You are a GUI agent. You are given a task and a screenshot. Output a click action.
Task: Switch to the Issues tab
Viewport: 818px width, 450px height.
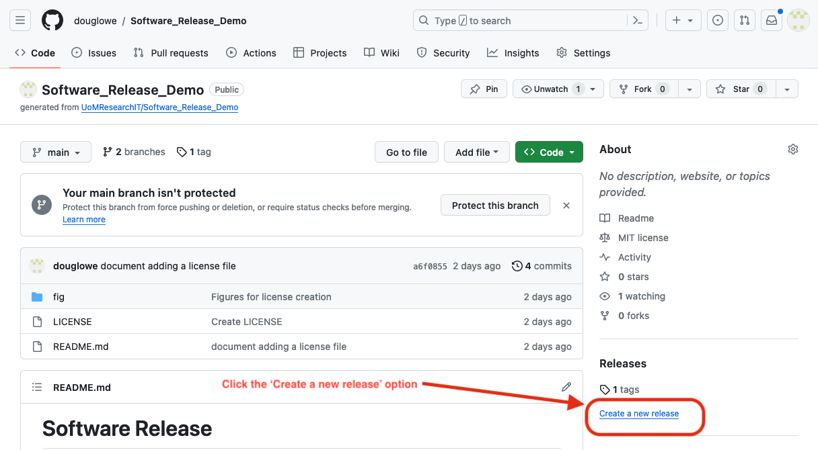[x=94, y=53]
